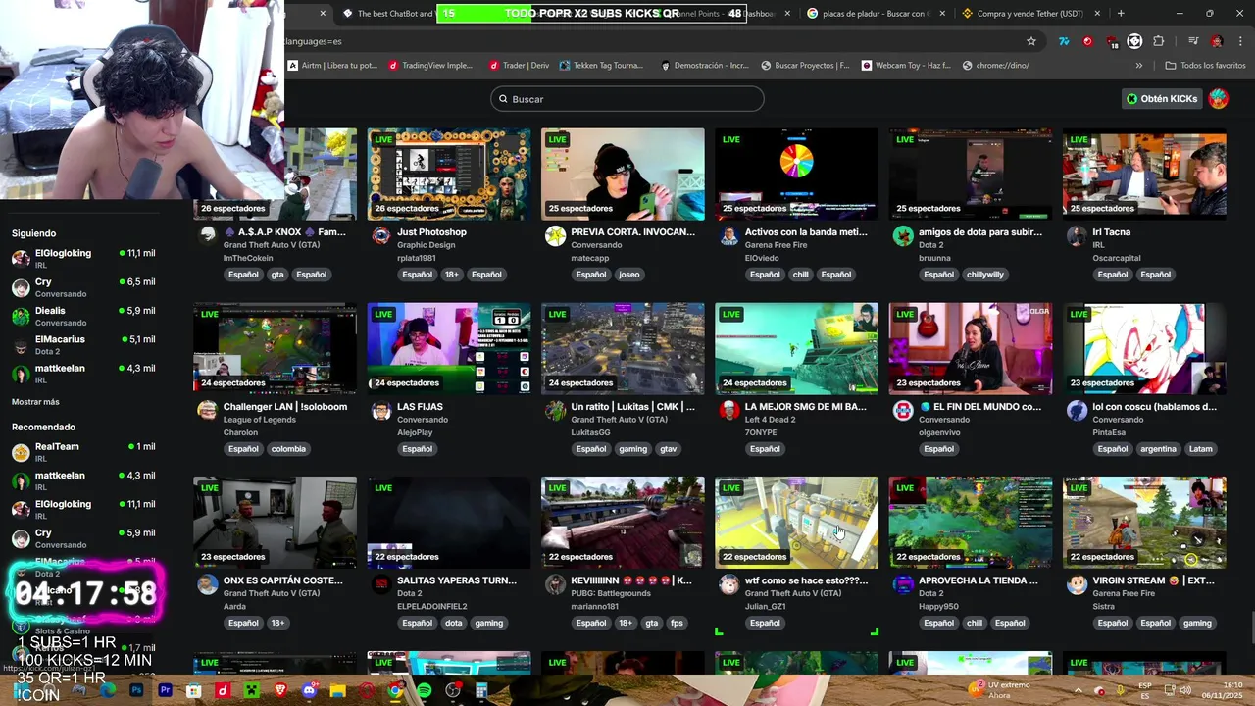This screenshot has width=1255, height=706.
Task: Close the placas de pladur tab
Action: [942, 14]
